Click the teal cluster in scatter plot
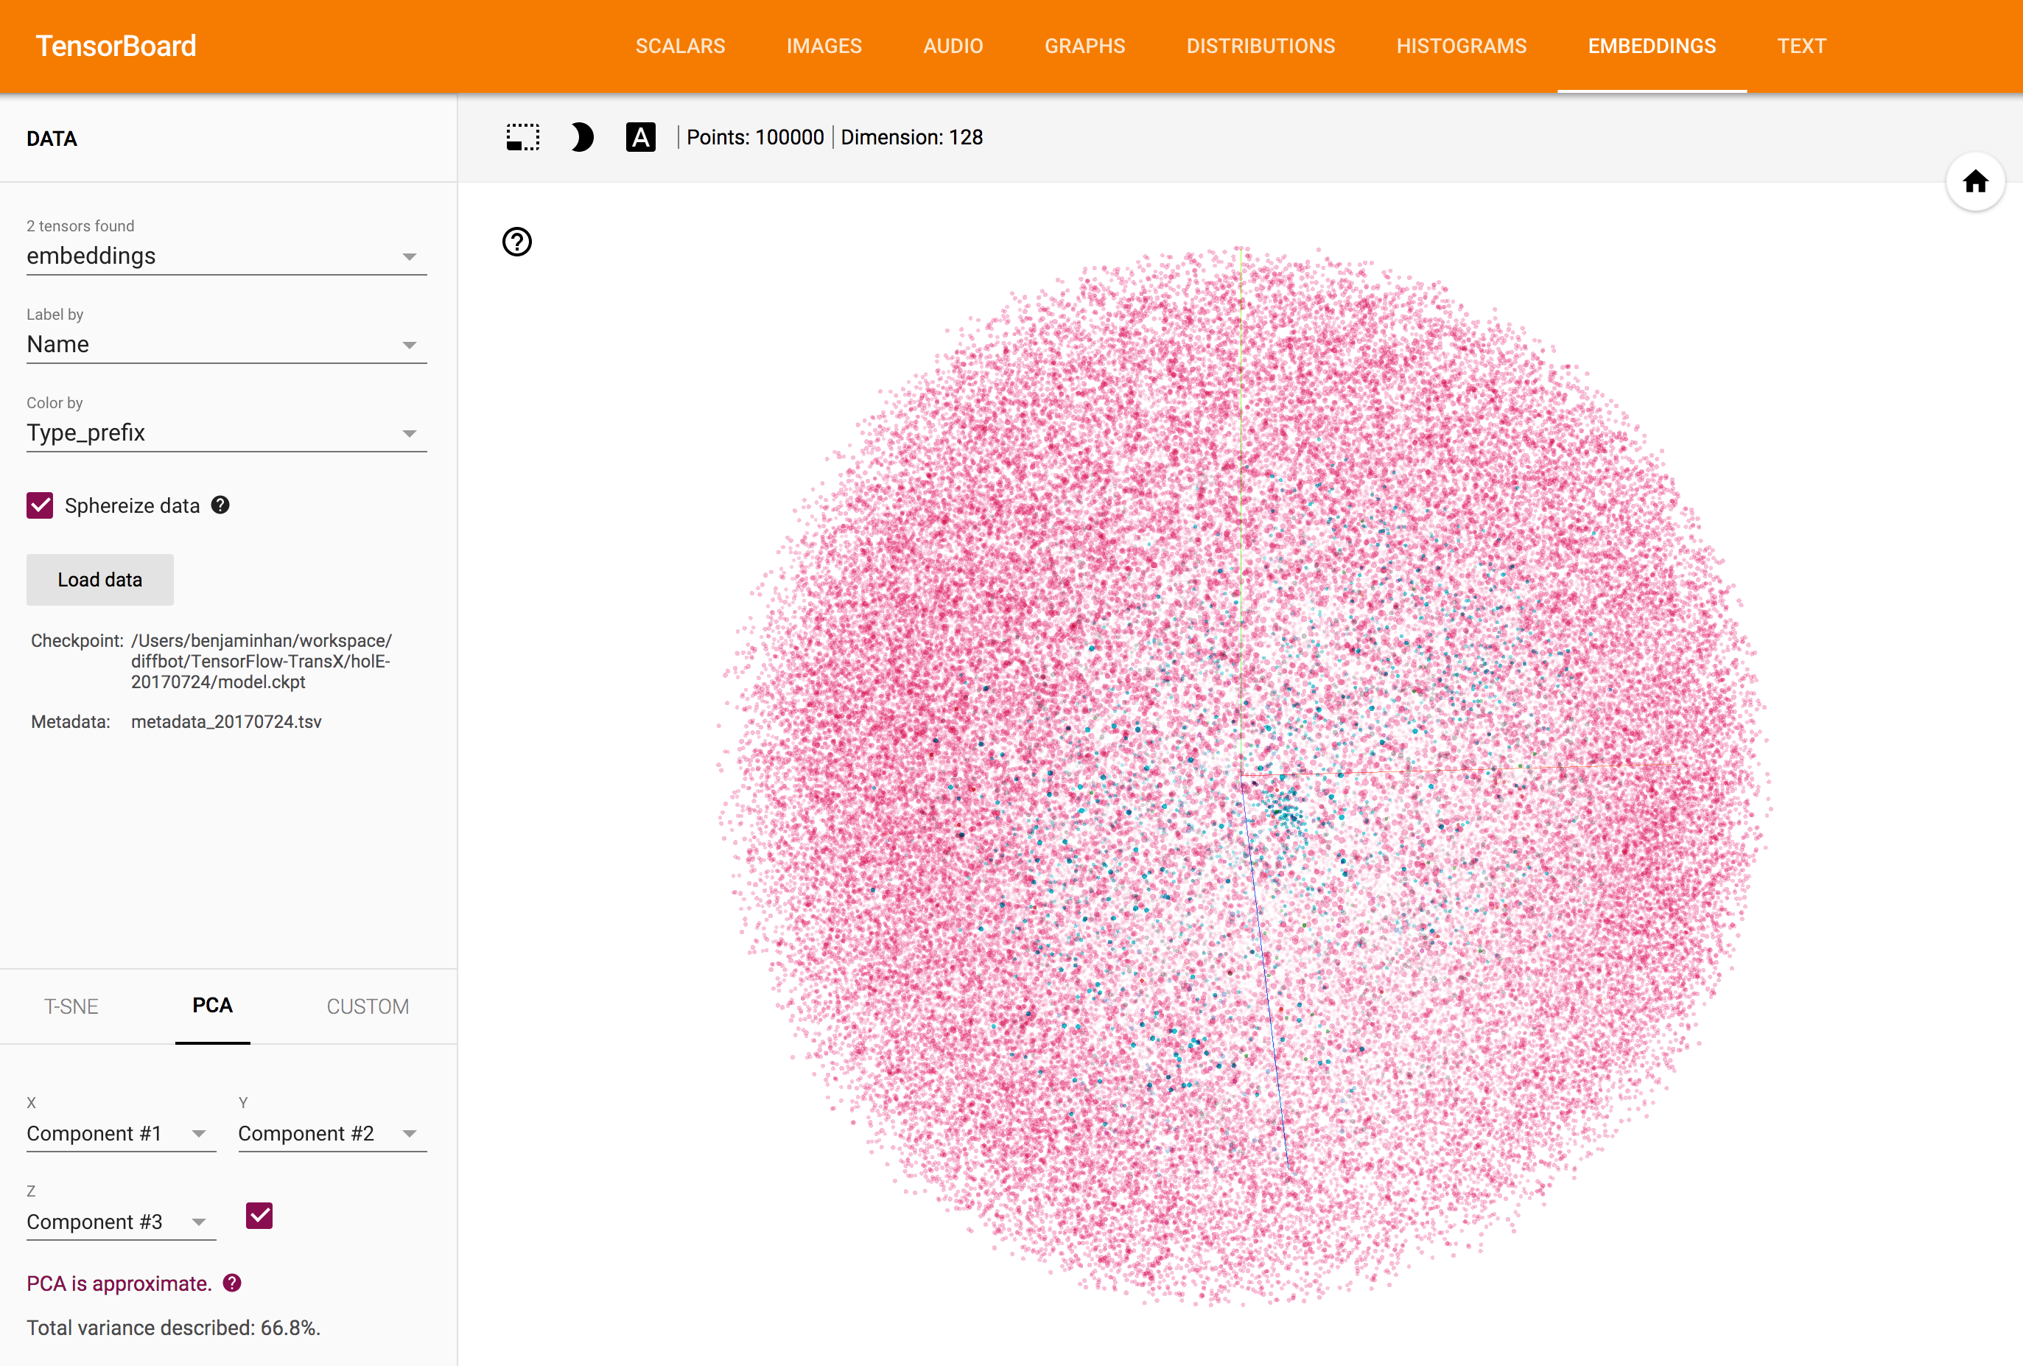 pyautogui.click(x=1288, y=814)
